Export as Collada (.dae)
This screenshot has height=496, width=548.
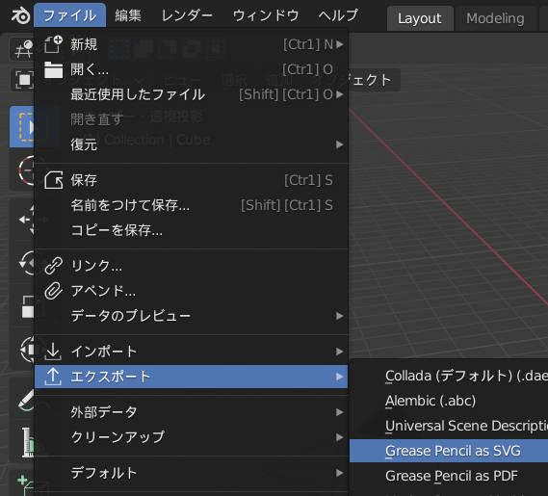click(x=449, y=376)
